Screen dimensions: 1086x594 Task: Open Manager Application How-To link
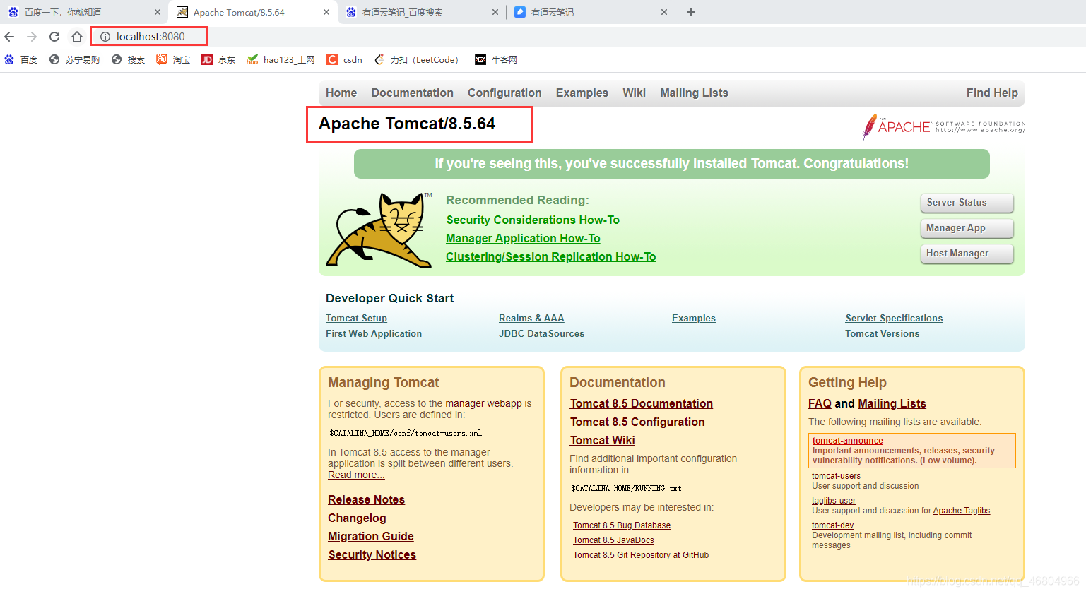(523, 239)
